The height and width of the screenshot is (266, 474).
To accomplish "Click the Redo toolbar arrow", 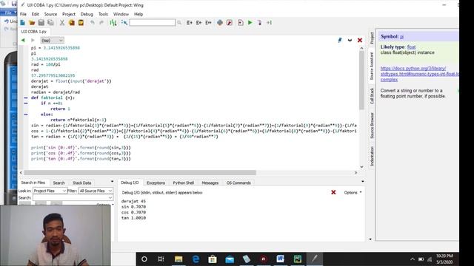I will (101, 23).
